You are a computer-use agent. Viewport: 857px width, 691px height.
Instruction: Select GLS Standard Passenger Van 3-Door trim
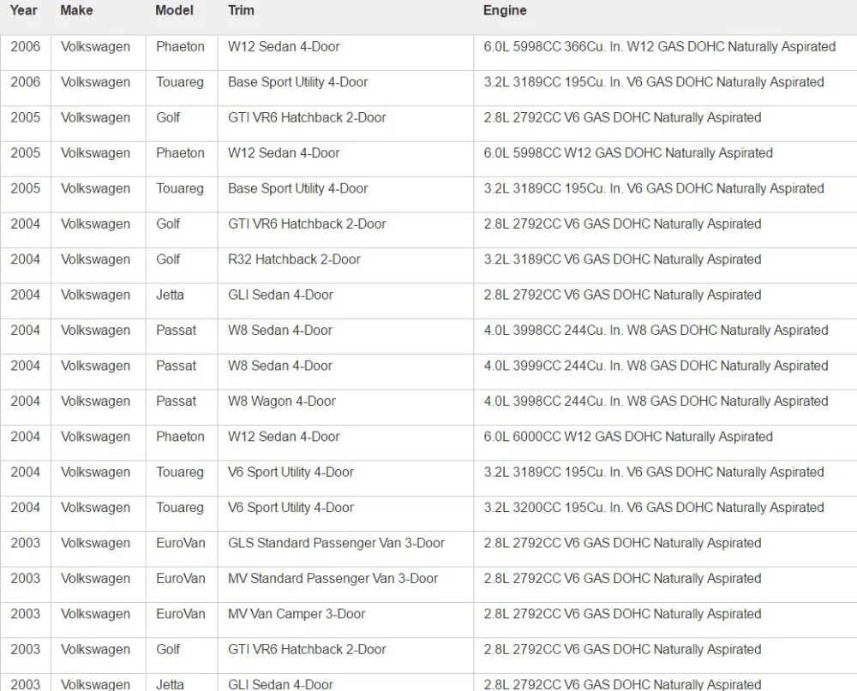[x=336, y=544]
